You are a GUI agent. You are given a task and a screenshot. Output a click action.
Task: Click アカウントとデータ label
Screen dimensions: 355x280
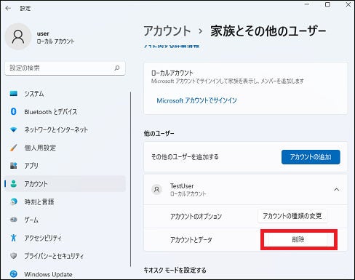[x=191, y=240]
